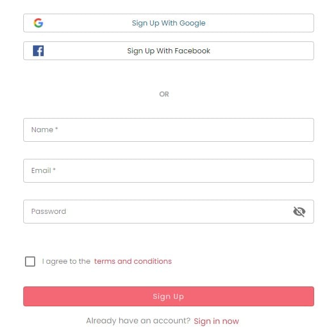Click the Email placeholder label
This screenshot has width=334, height=329.
(x=41, y=171)
